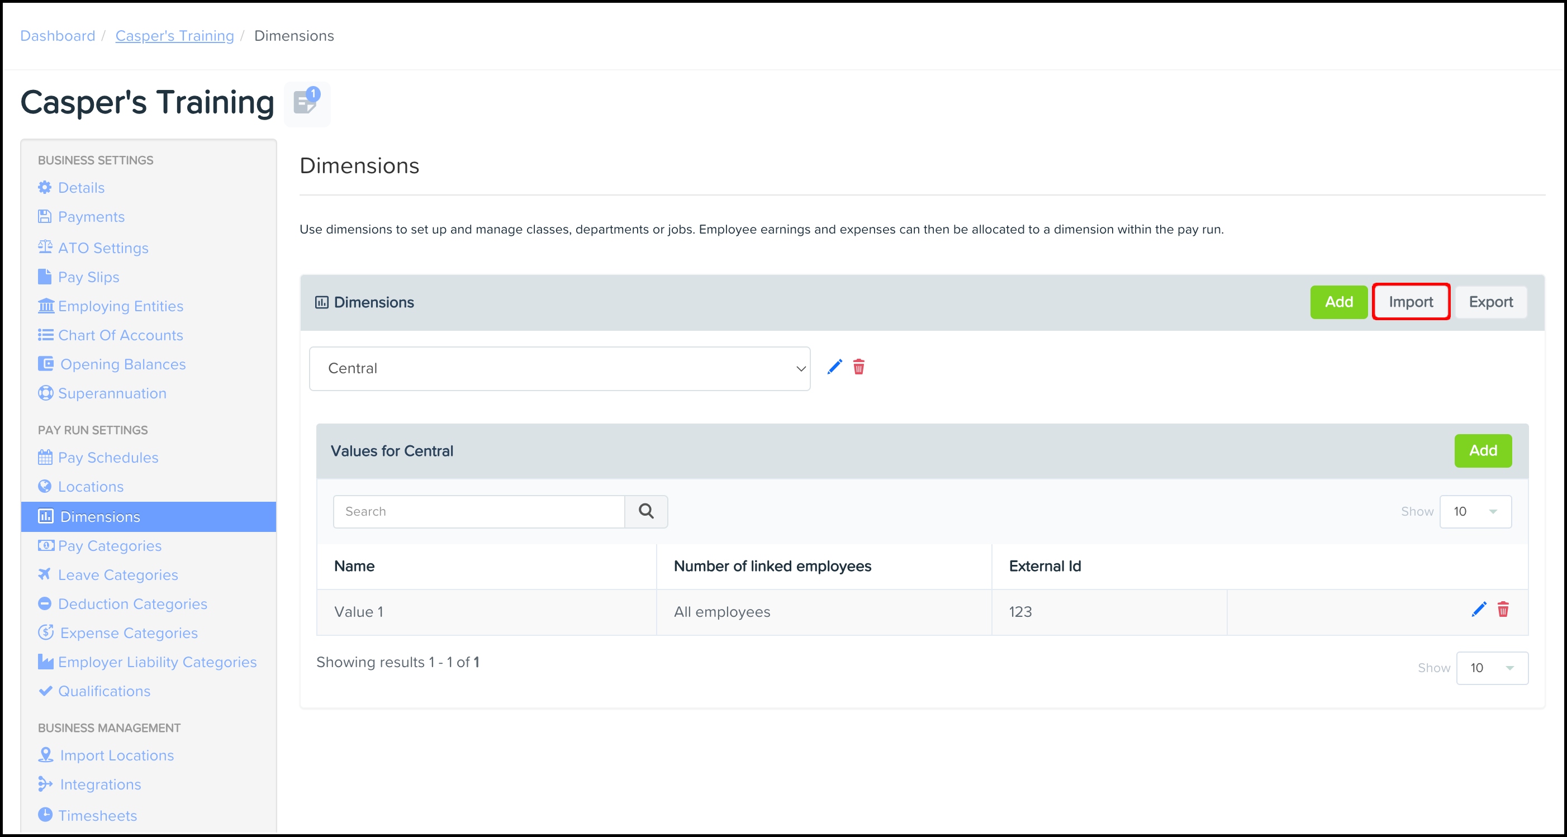Click the Import dimensions button
This screenshot has height=837, width=1567.
click(1411, 302)
